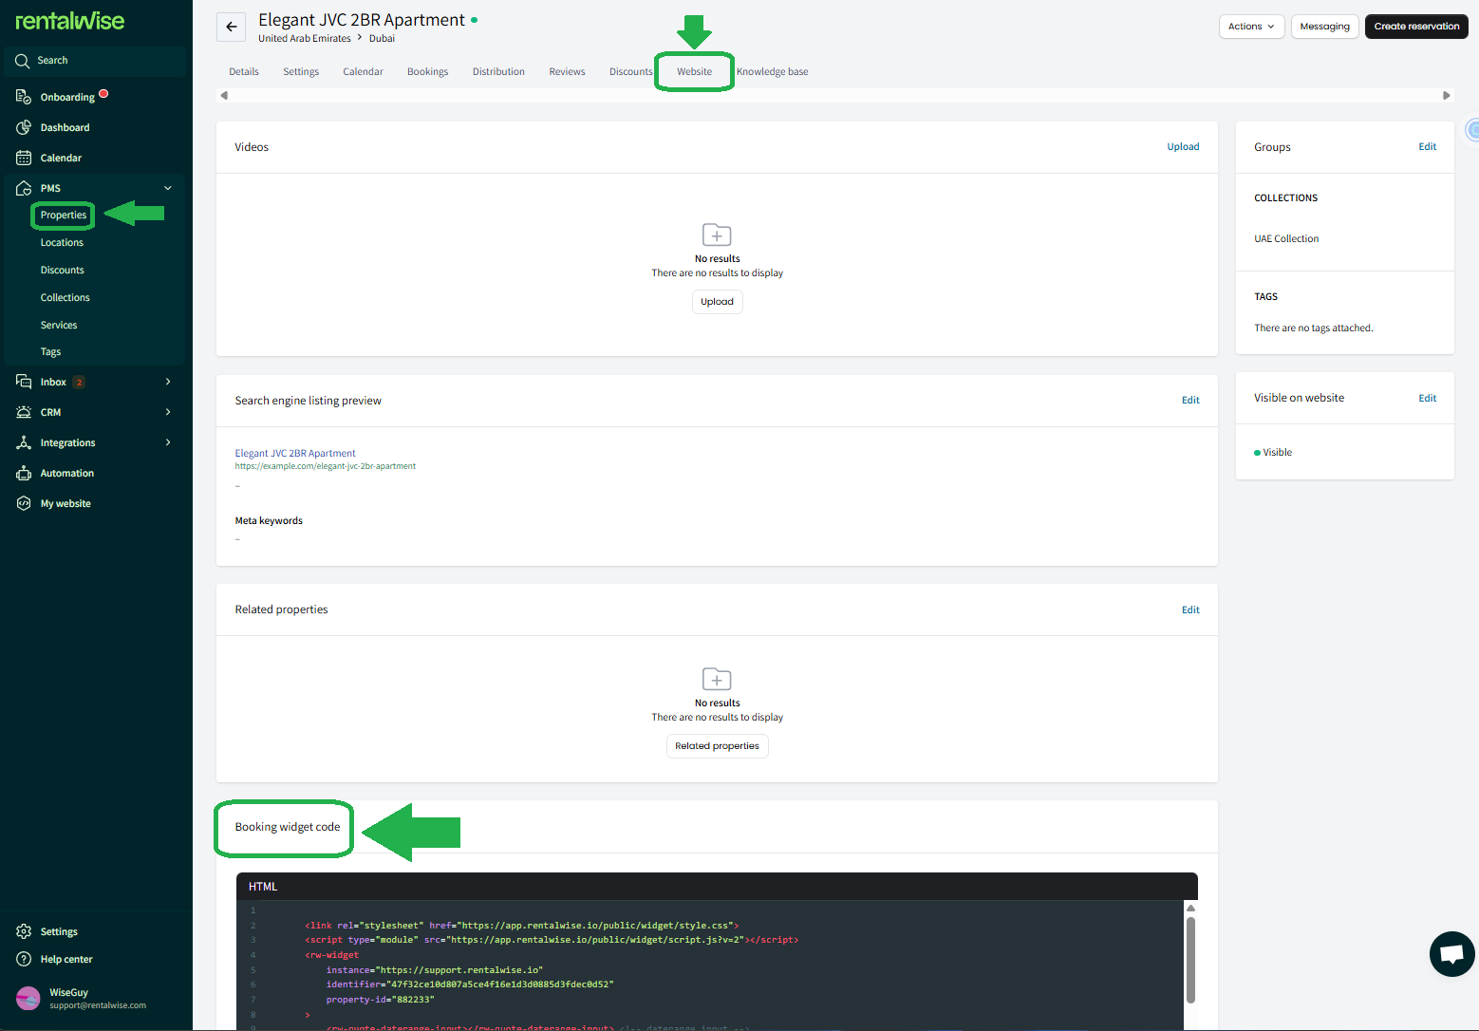Open Services in the PMS menu
This screenshot has width=1479, height=1031.
coord(59,326)
